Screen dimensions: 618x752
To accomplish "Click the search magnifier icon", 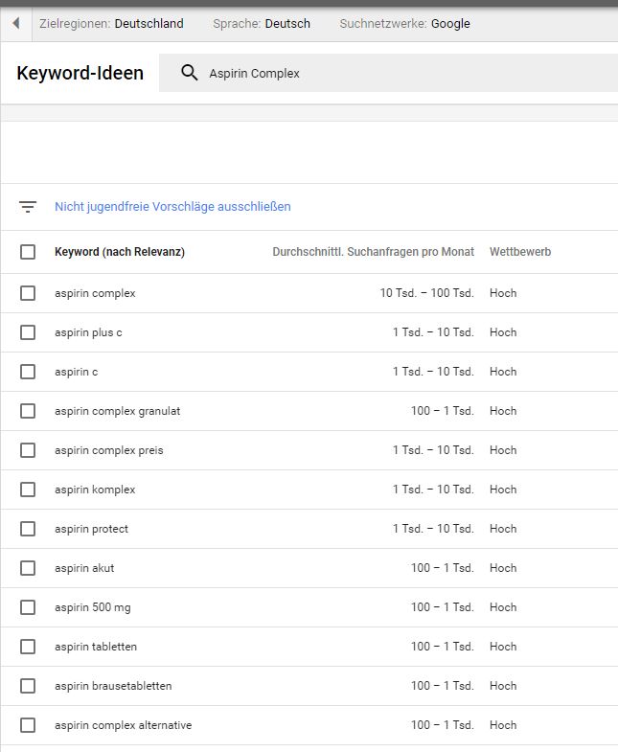I will (x=189, y=73).
